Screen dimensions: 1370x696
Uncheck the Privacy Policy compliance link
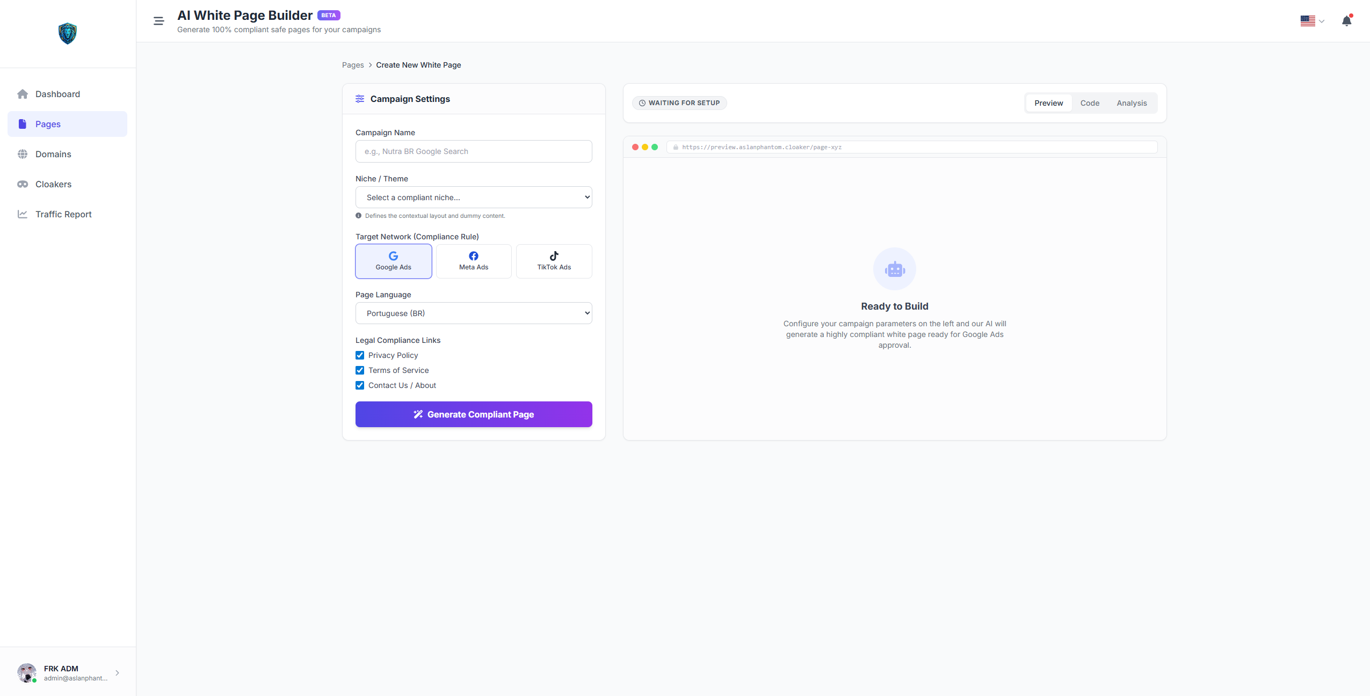click(359, 355)
